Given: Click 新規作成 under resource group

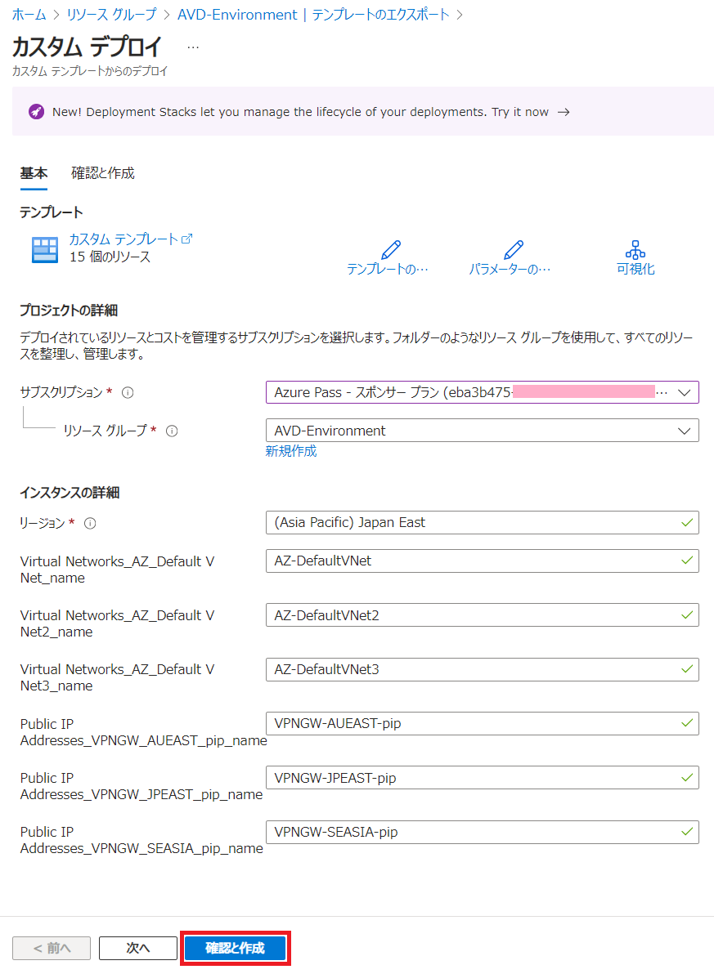Looking at the screenshot, I should pyautogui.click(x=291, y=451).
